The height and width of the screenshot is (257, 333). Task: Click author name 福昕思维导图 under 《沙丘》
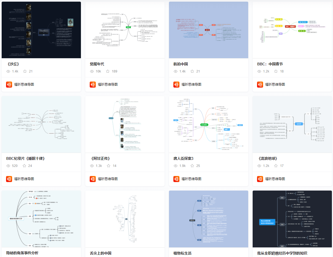(24, 85)
